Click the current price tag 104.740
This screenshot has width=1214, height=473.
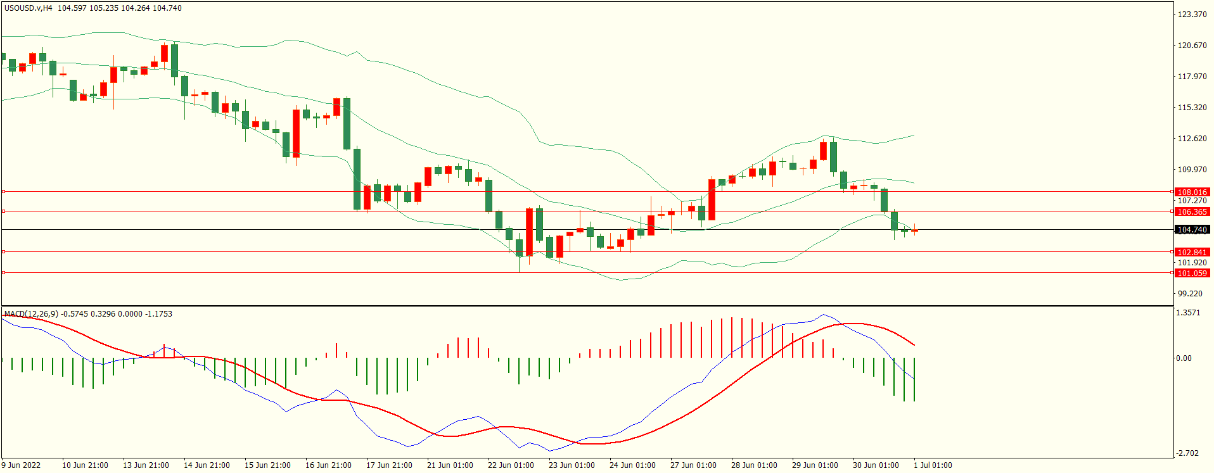(x=1192, y=230)
